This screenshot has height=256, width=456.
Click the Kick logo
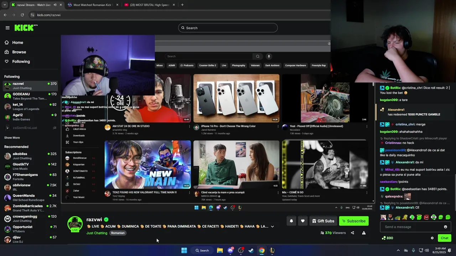tap(26, 28)
